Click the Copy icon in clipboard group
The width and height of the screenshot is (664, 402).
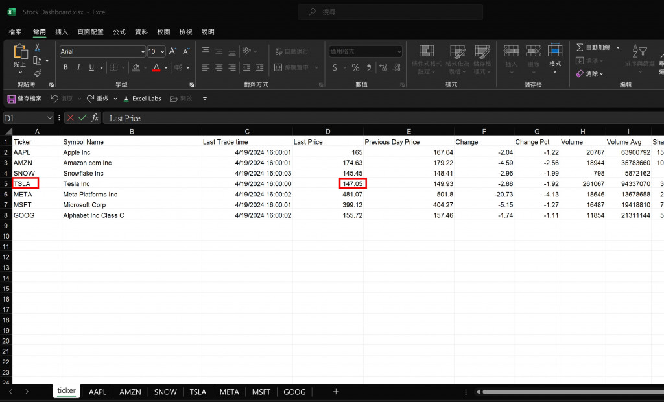(37, 60)
